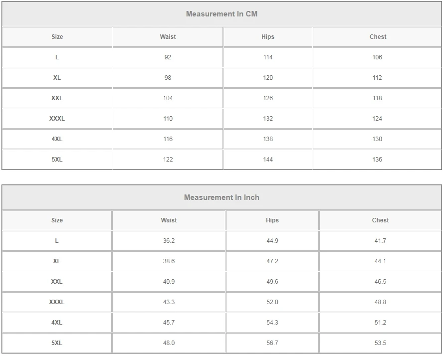Click the waist value 92 cell
The width and height of the screenshot is (444, 356).
coord(168,57)
